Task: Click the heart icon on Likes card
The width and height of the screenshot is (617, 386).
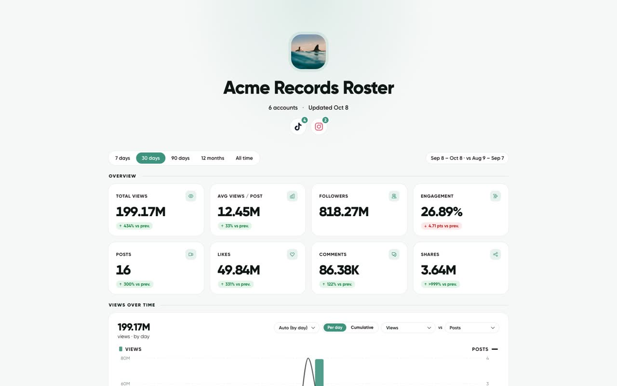Action: [292, 254]
